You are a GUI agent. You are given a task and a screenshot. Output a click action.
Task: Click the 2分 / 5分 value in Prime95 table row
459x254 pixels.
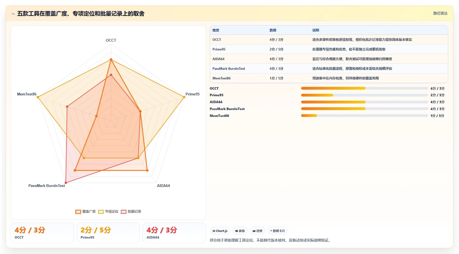(x=277, y=49)
